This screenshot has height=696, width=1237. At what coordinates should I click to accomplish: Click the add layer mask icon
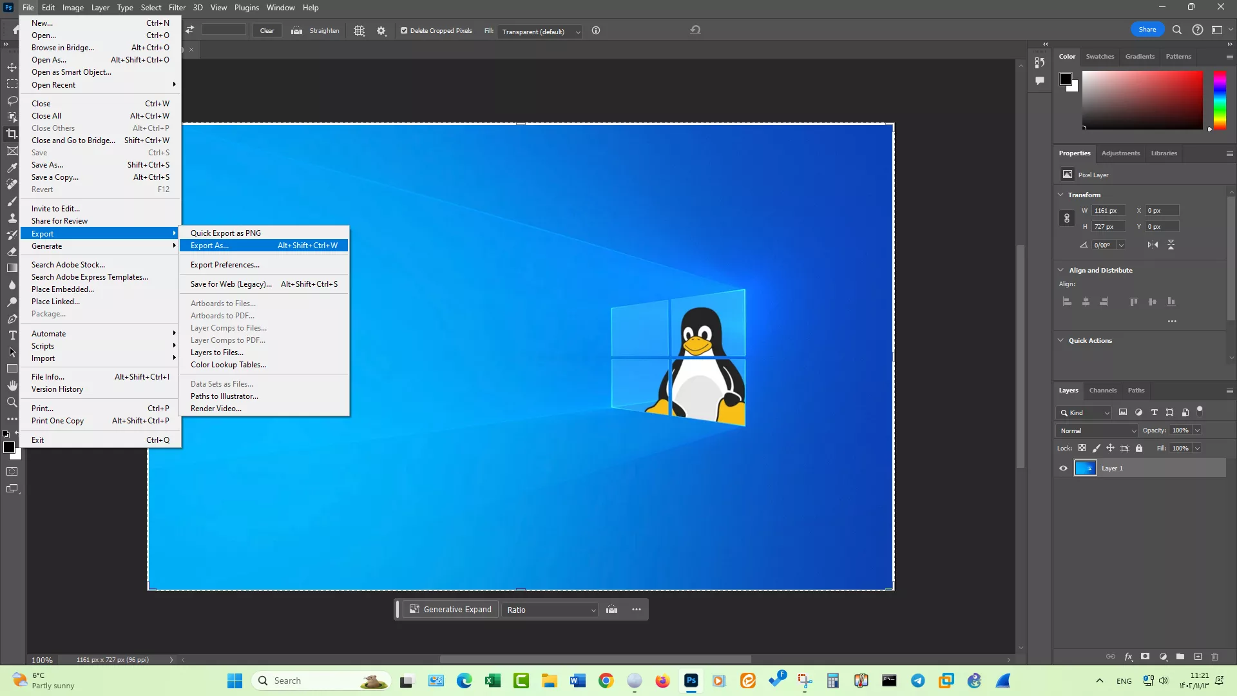(1145, 657)
